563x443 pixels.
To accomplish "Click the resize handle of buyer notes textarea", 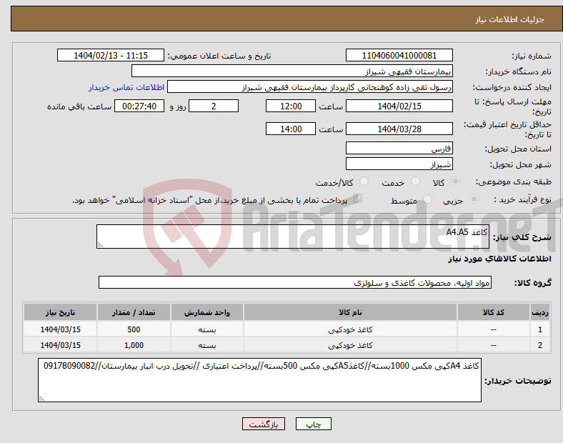I will click(x=41, y=398).
